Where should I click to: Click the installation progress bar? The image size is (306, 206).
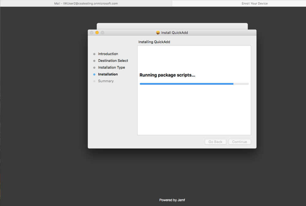pos(194,84)
